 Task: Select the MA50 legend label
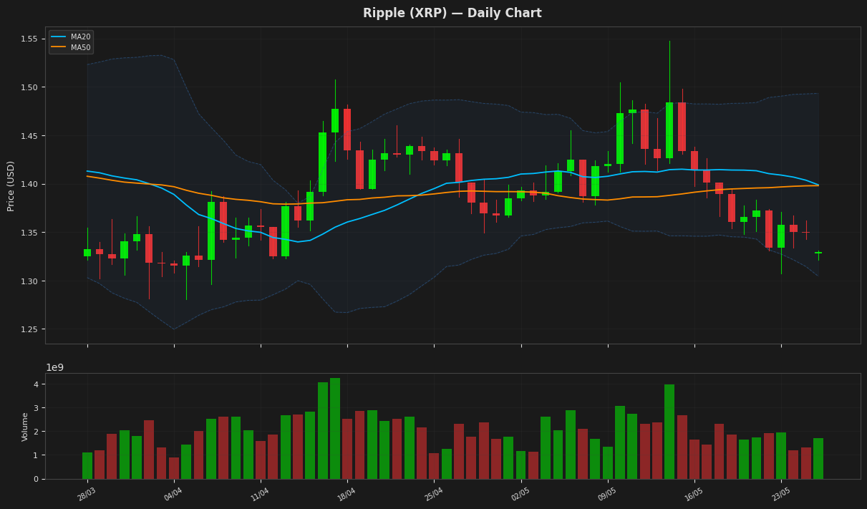[80, 47]
